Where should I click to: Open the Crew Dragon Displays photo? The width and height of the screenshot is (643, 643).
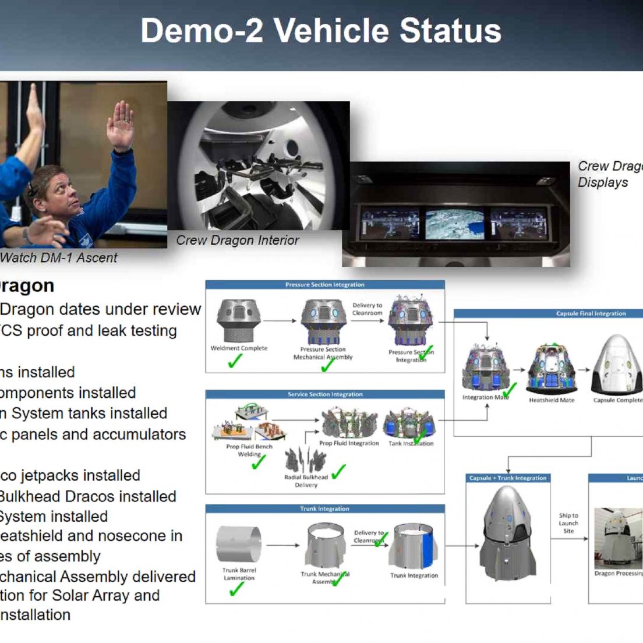click(x=456, y=214)
